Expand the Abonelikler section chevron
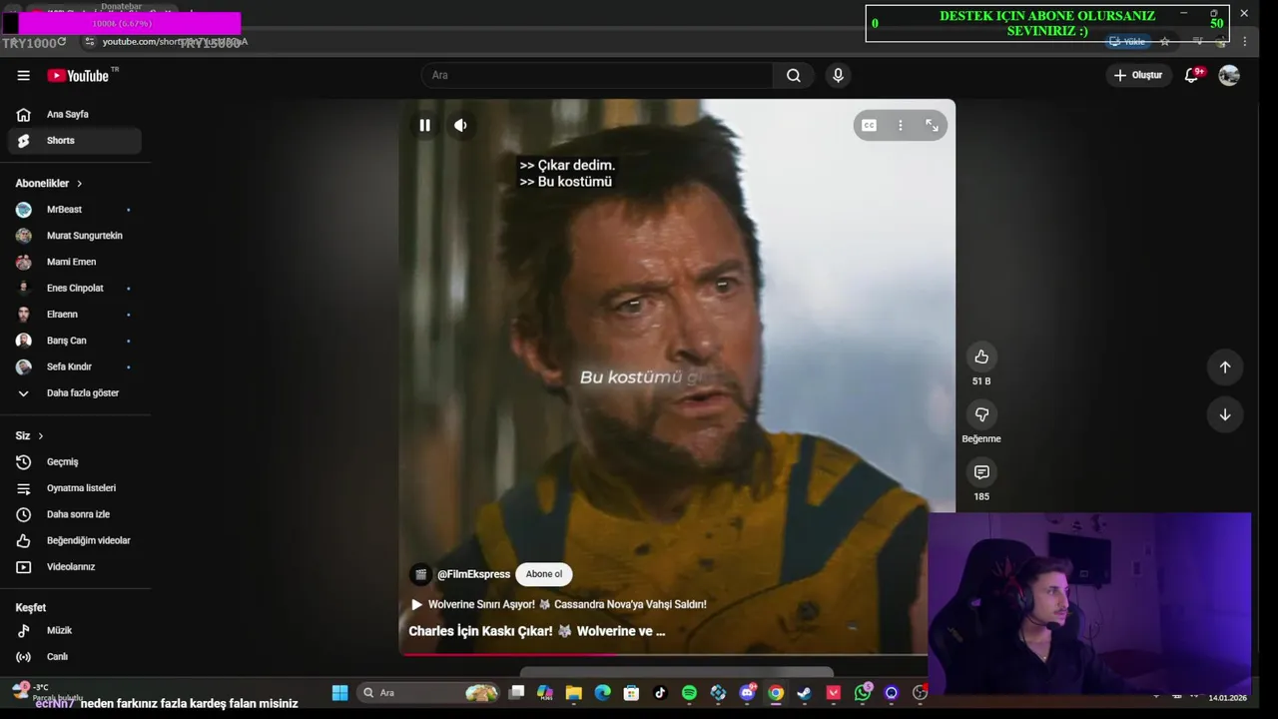 pyautogui.click(x=79, y=184)
